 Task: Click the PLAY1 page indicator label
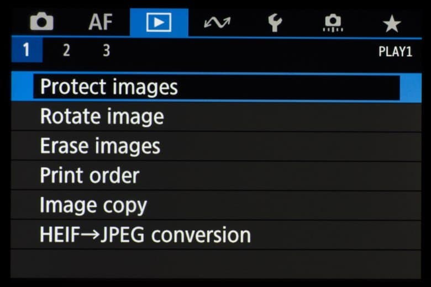click(395, 52)
